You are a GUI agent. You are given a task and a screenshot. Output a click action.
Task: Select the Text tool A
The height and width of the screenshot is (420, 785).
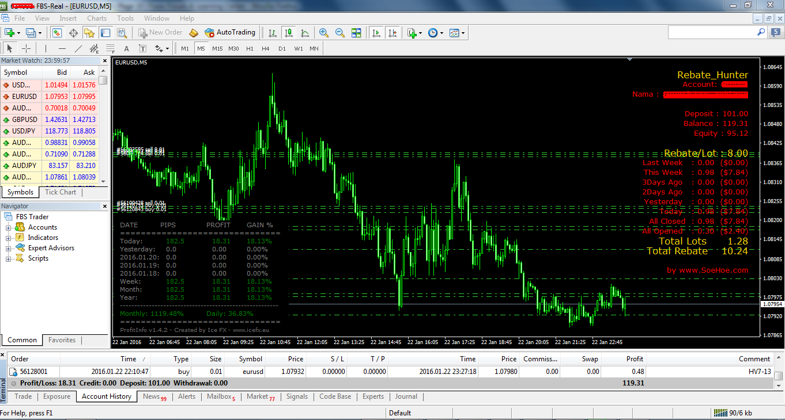tap(127, 48)
